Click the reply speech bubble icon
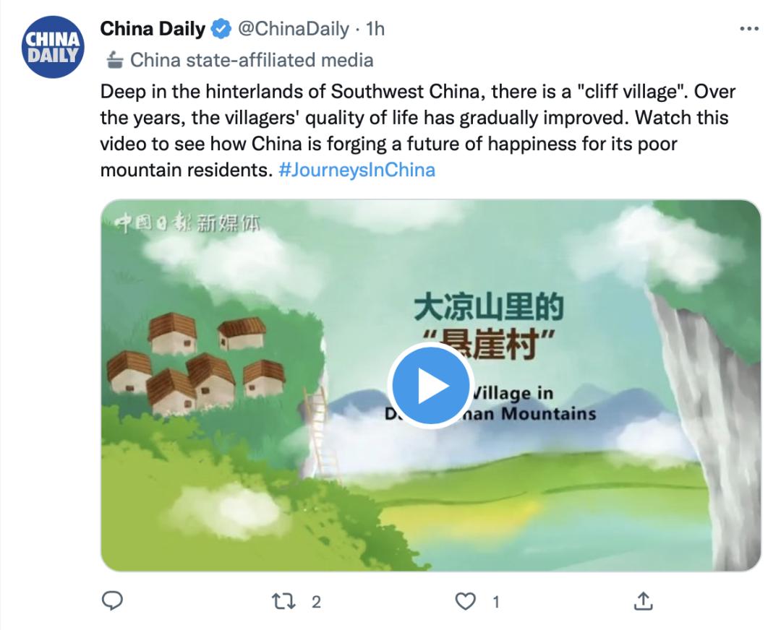Image resolution: width=781 pixels, height=630 pixels. [x=113, y=601]
